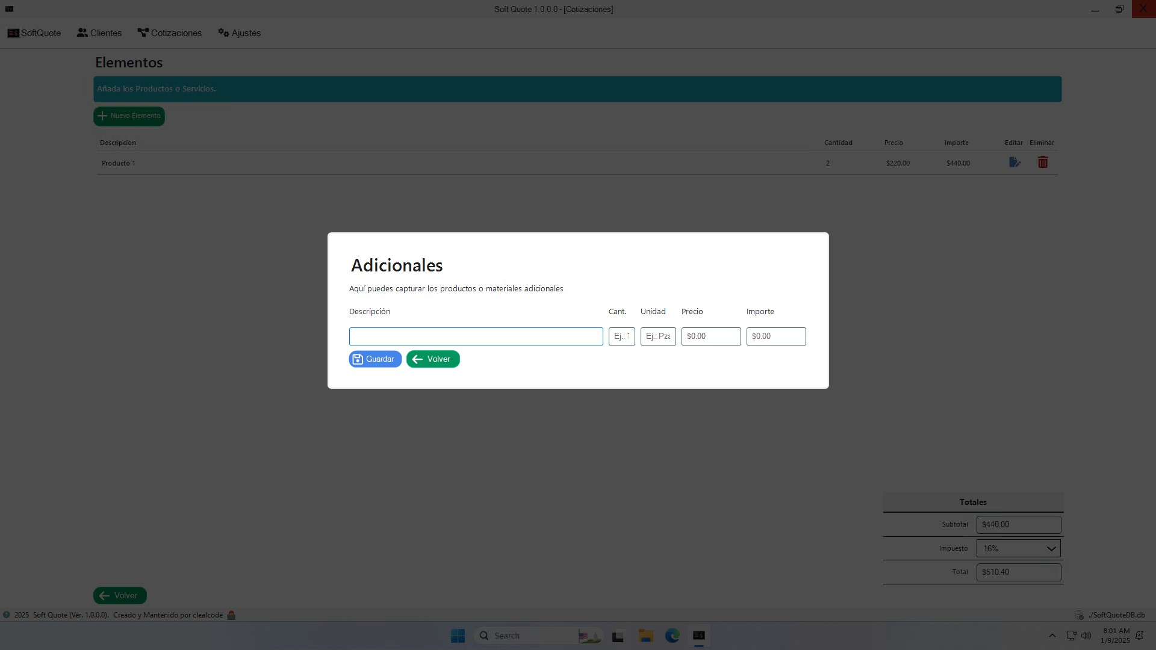Open the Cotizaciones menu

point(170,33)
